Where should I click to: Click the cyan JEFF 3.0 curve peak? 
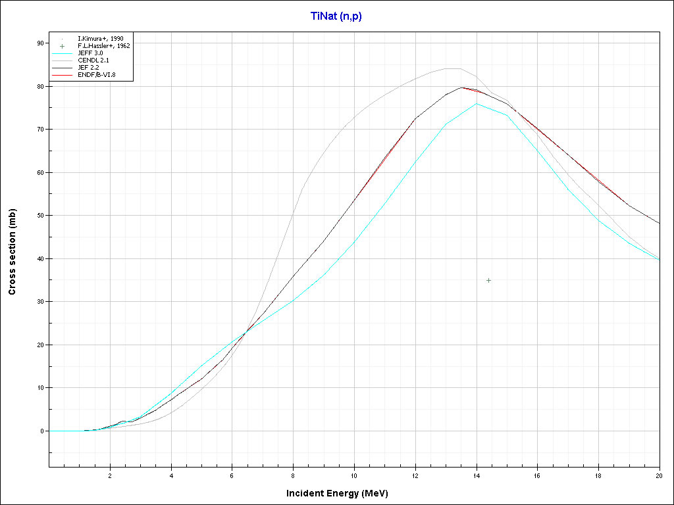point(477,103)
